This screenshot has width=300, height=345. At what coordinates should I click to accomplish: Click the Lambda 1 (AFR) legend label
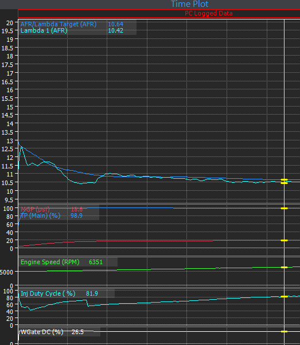coord(44,30)
